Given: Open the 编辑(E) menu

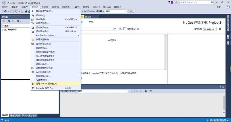Looking at the screenshot, I should pos(15,7).
